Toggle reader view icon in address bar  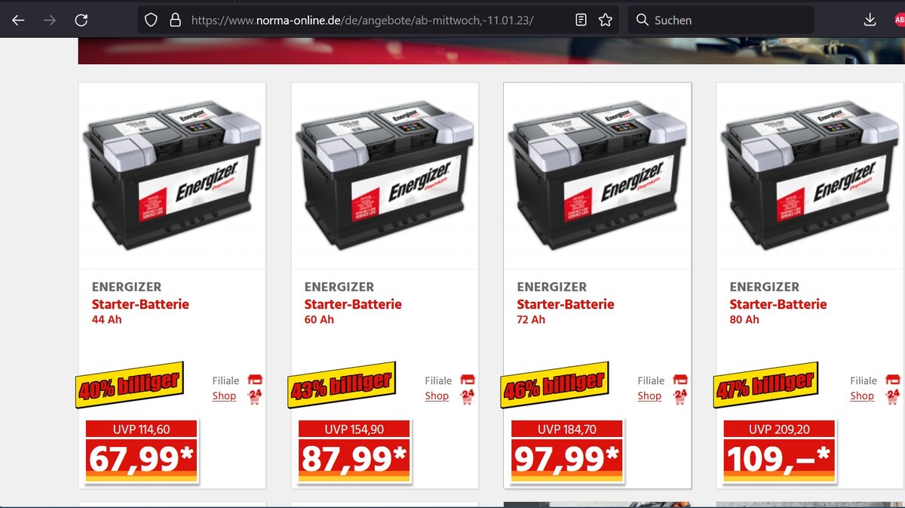pos(581,20)
